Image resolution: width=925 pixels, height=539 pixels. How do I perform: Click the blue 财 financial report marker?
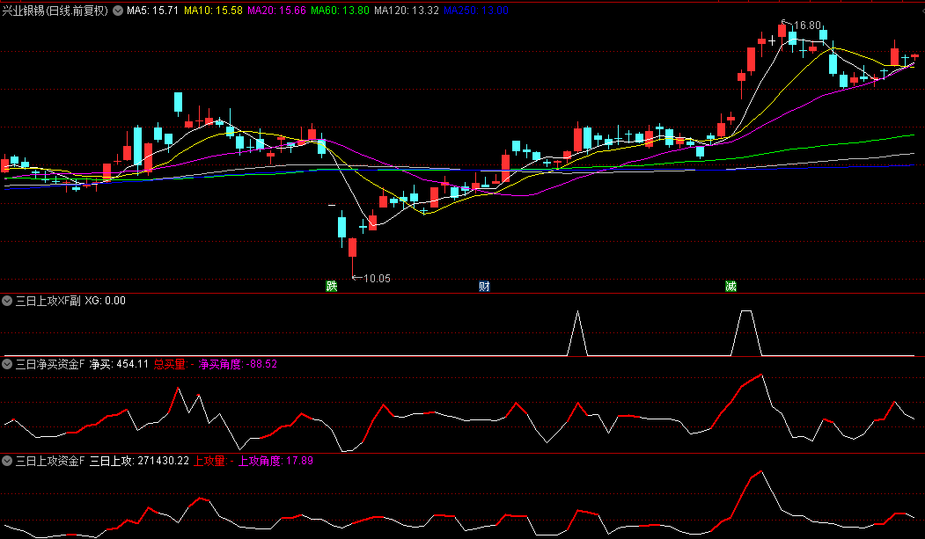(x=483, y=286)
